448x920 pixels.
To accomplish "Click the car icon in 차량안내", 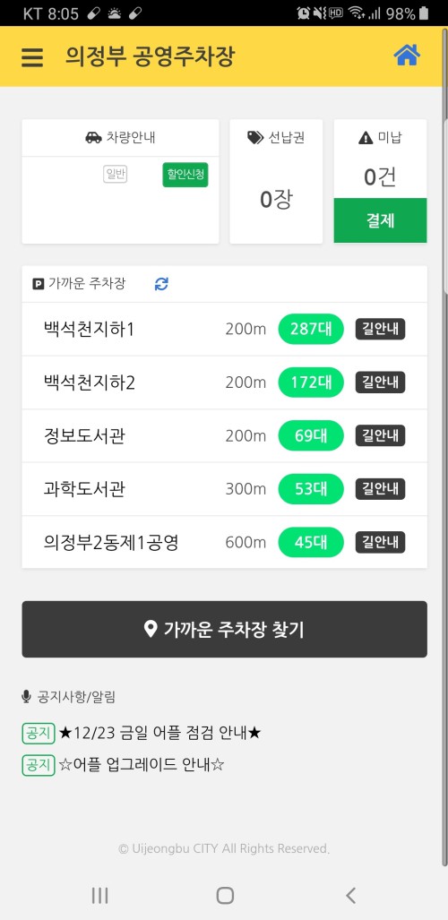I will point(93,138).
